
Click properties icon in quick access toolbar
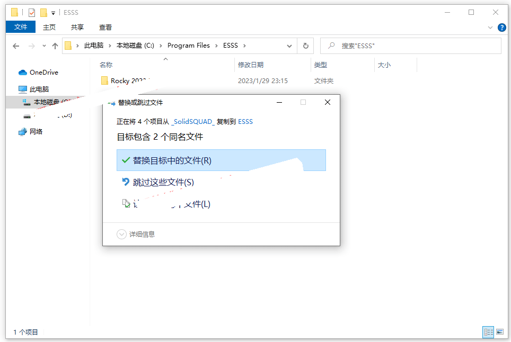click(32, 13)
